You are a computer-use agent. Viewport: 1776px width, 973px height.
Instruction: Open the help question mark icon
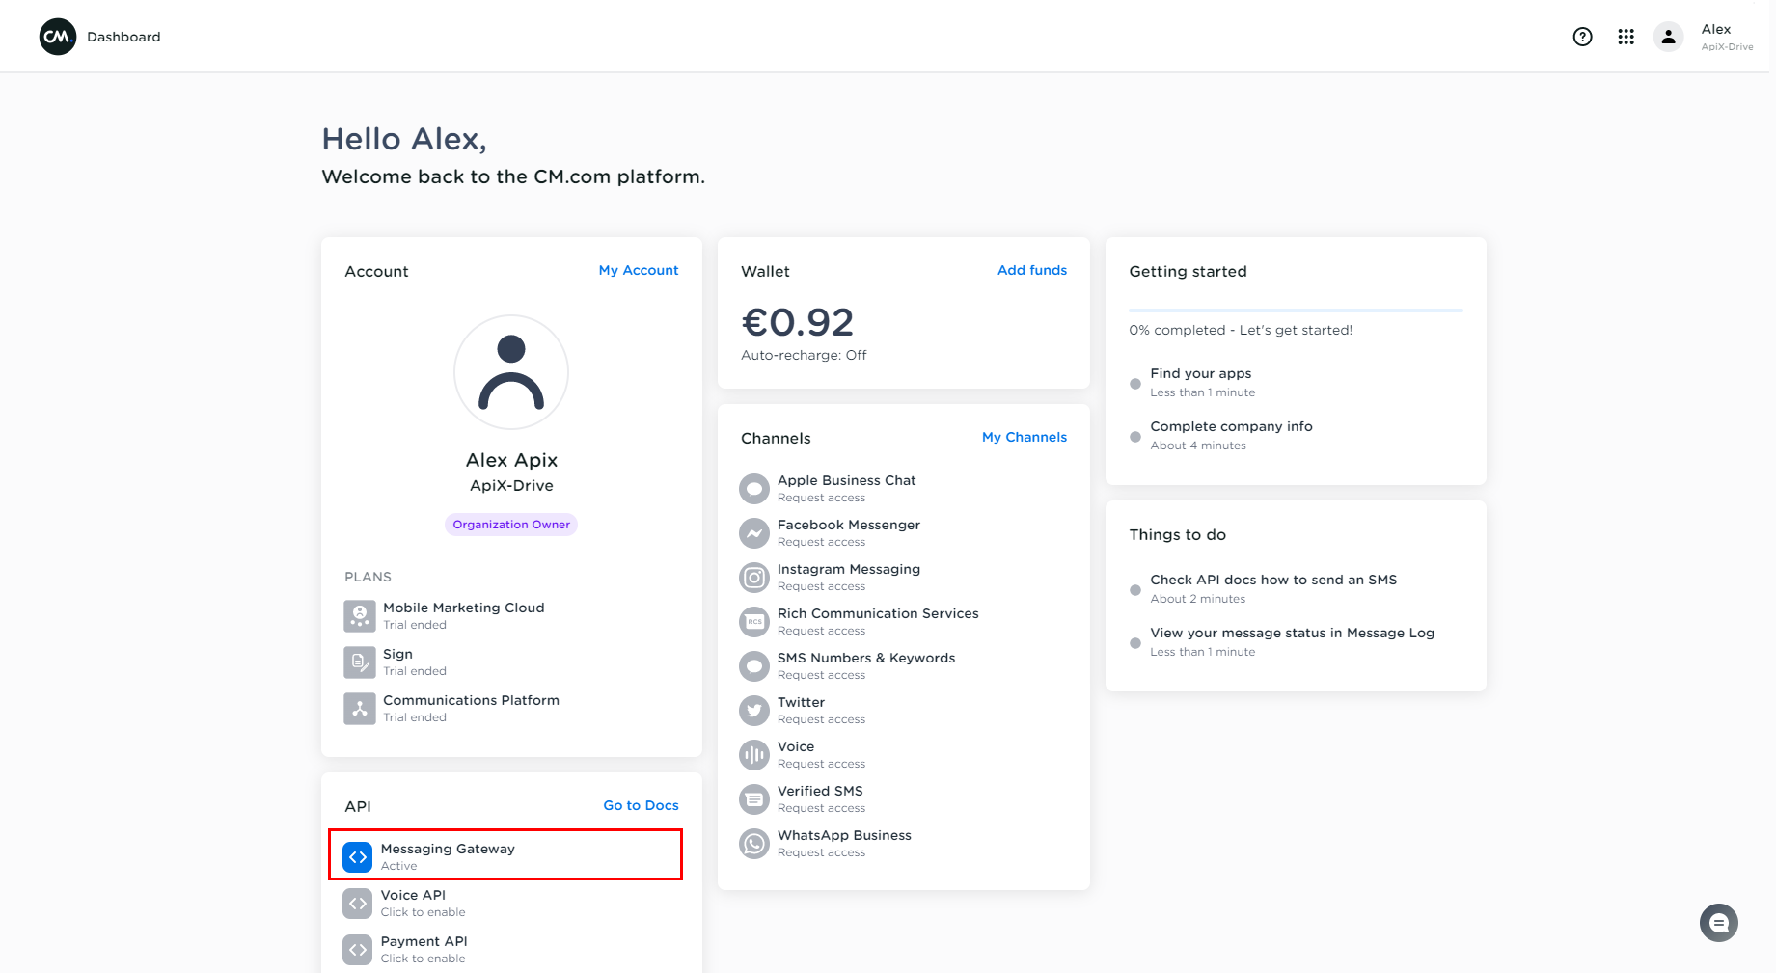click(x=1582, y=37)
